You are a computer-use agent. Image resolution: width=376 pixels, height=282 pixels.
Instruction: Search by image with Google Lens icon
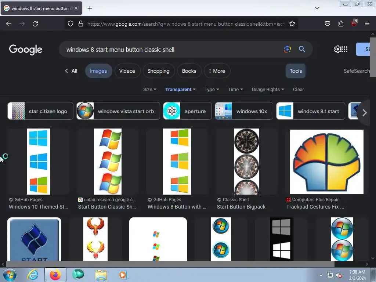(x=287, y=49)
